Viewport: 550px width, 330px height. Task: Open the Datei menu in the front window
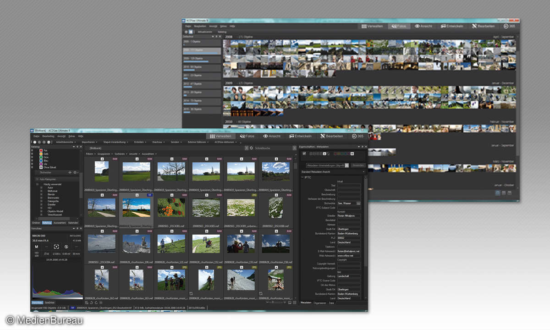coord(36,136)
